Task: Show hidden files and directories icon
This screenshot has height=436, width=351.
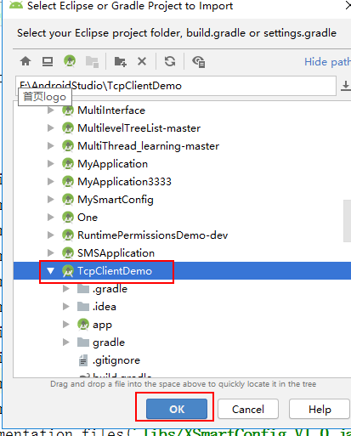Action: click(x=199, y=61)
